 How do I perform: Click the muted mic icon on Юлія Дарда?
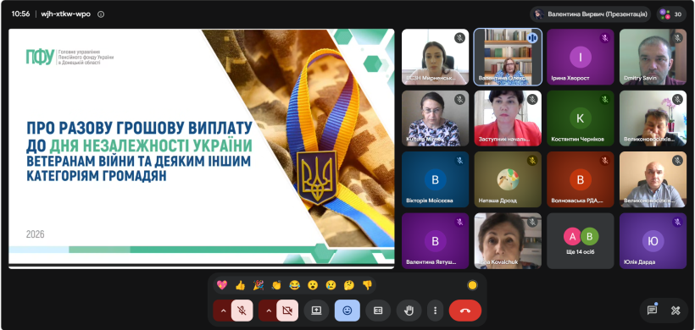pos(677,222)
